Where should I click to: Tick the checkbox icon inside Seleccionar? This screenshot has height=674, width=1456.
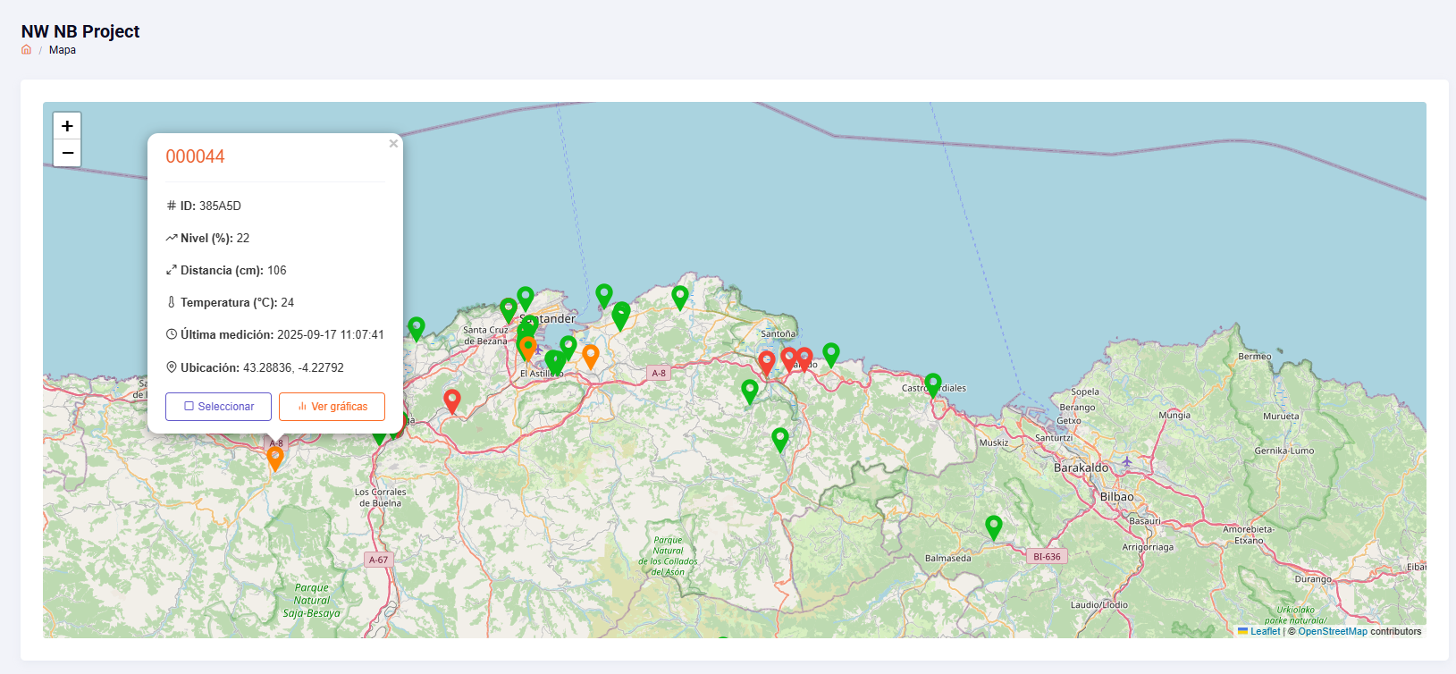tap(189, 407)
